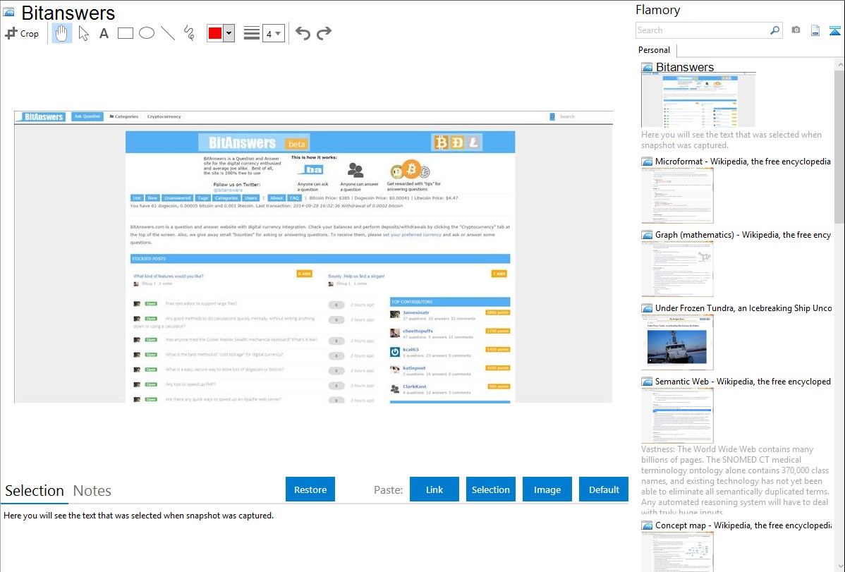Select the freehand scribble tool
Image resolution: width=845 pixels, height=572 pixels.
[x=189, y=33]
